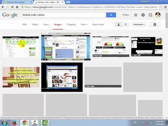Switch to News results
Image resolution: width=168 pixels, height=126 pixels.
tap(46, 24)
